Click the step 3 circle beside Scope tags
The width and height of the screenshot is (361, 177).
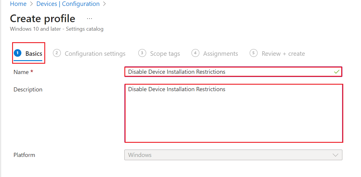142,53
